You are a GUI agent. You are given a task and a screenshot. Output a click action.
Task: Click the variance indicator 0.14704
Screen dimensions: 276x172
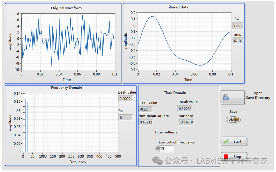(187, 122)
